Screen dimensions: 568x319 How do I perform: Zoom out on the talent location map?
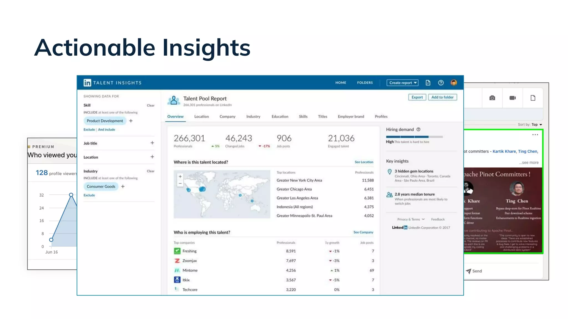click(180, 183)
